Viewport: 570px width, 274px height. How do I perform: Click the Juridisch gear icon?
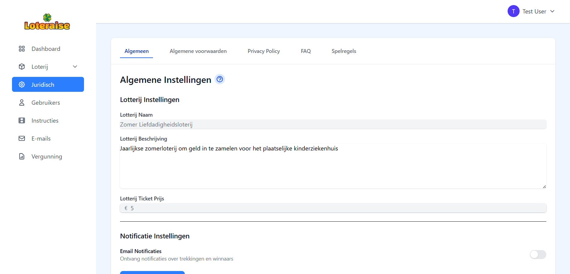tap(22, 85)
